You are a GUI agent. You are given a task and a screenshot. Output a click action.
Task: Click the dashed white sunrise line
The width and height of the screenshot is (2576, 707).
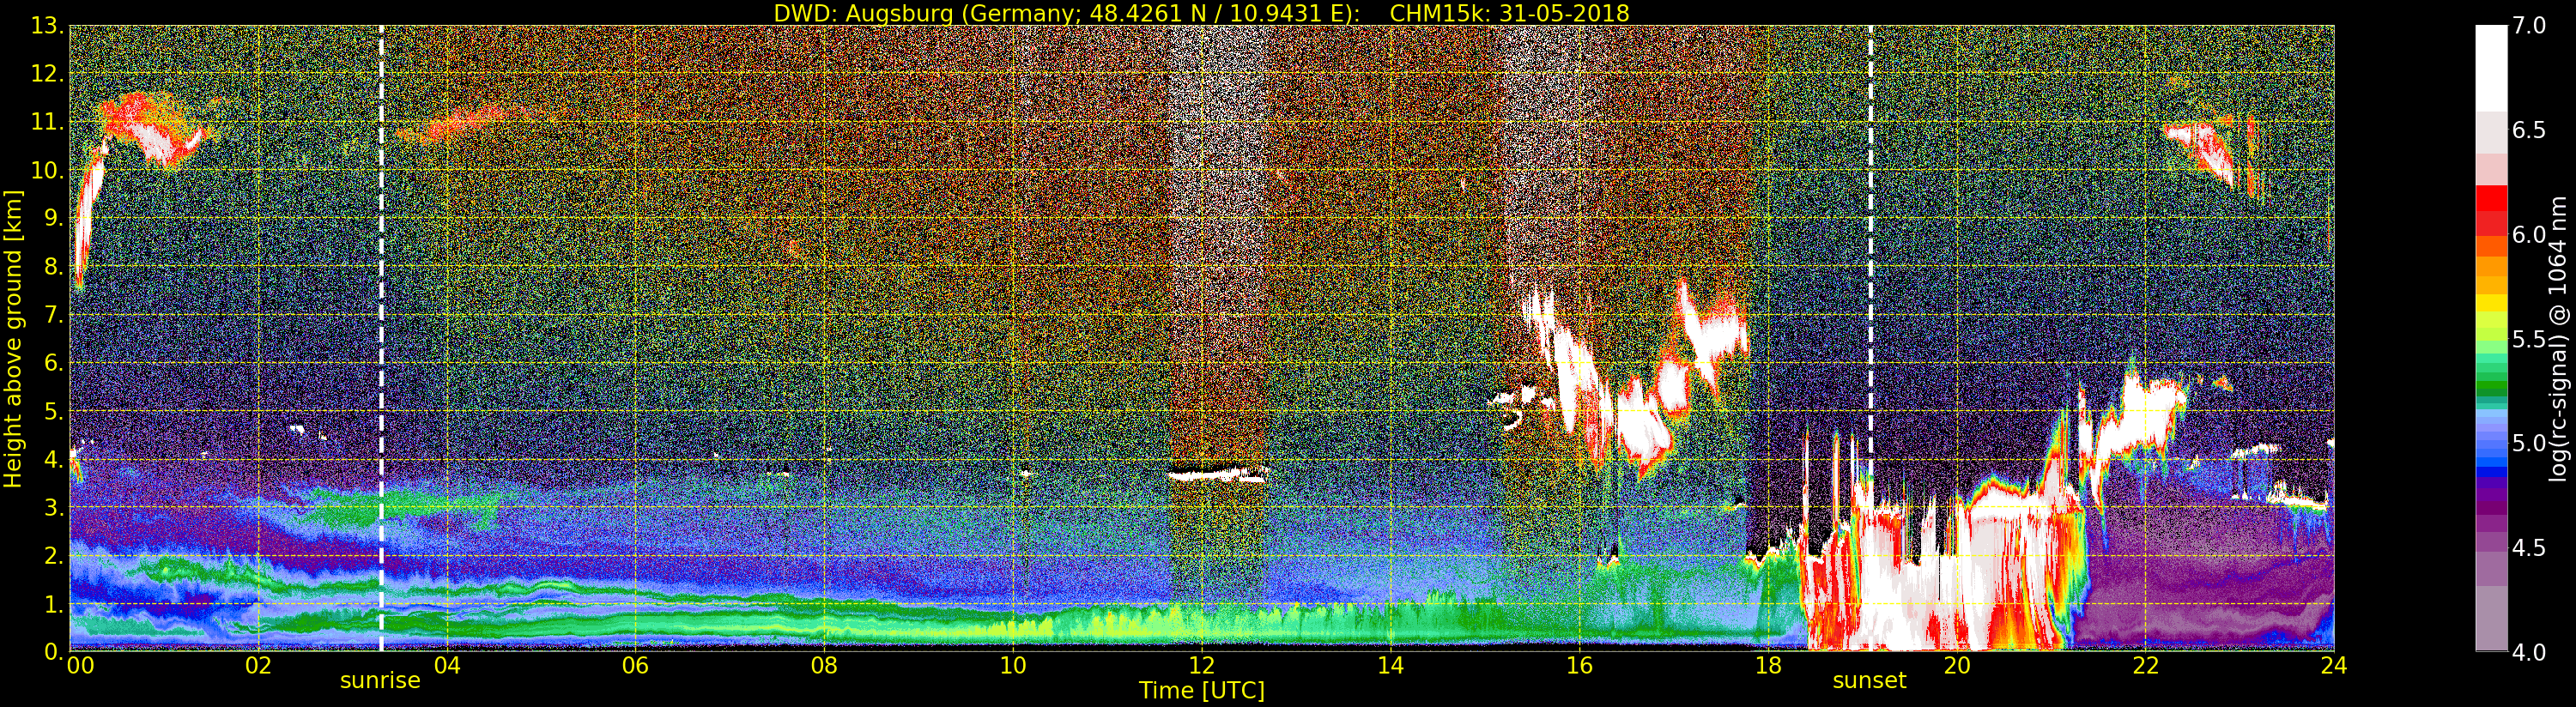pos(381,339)
